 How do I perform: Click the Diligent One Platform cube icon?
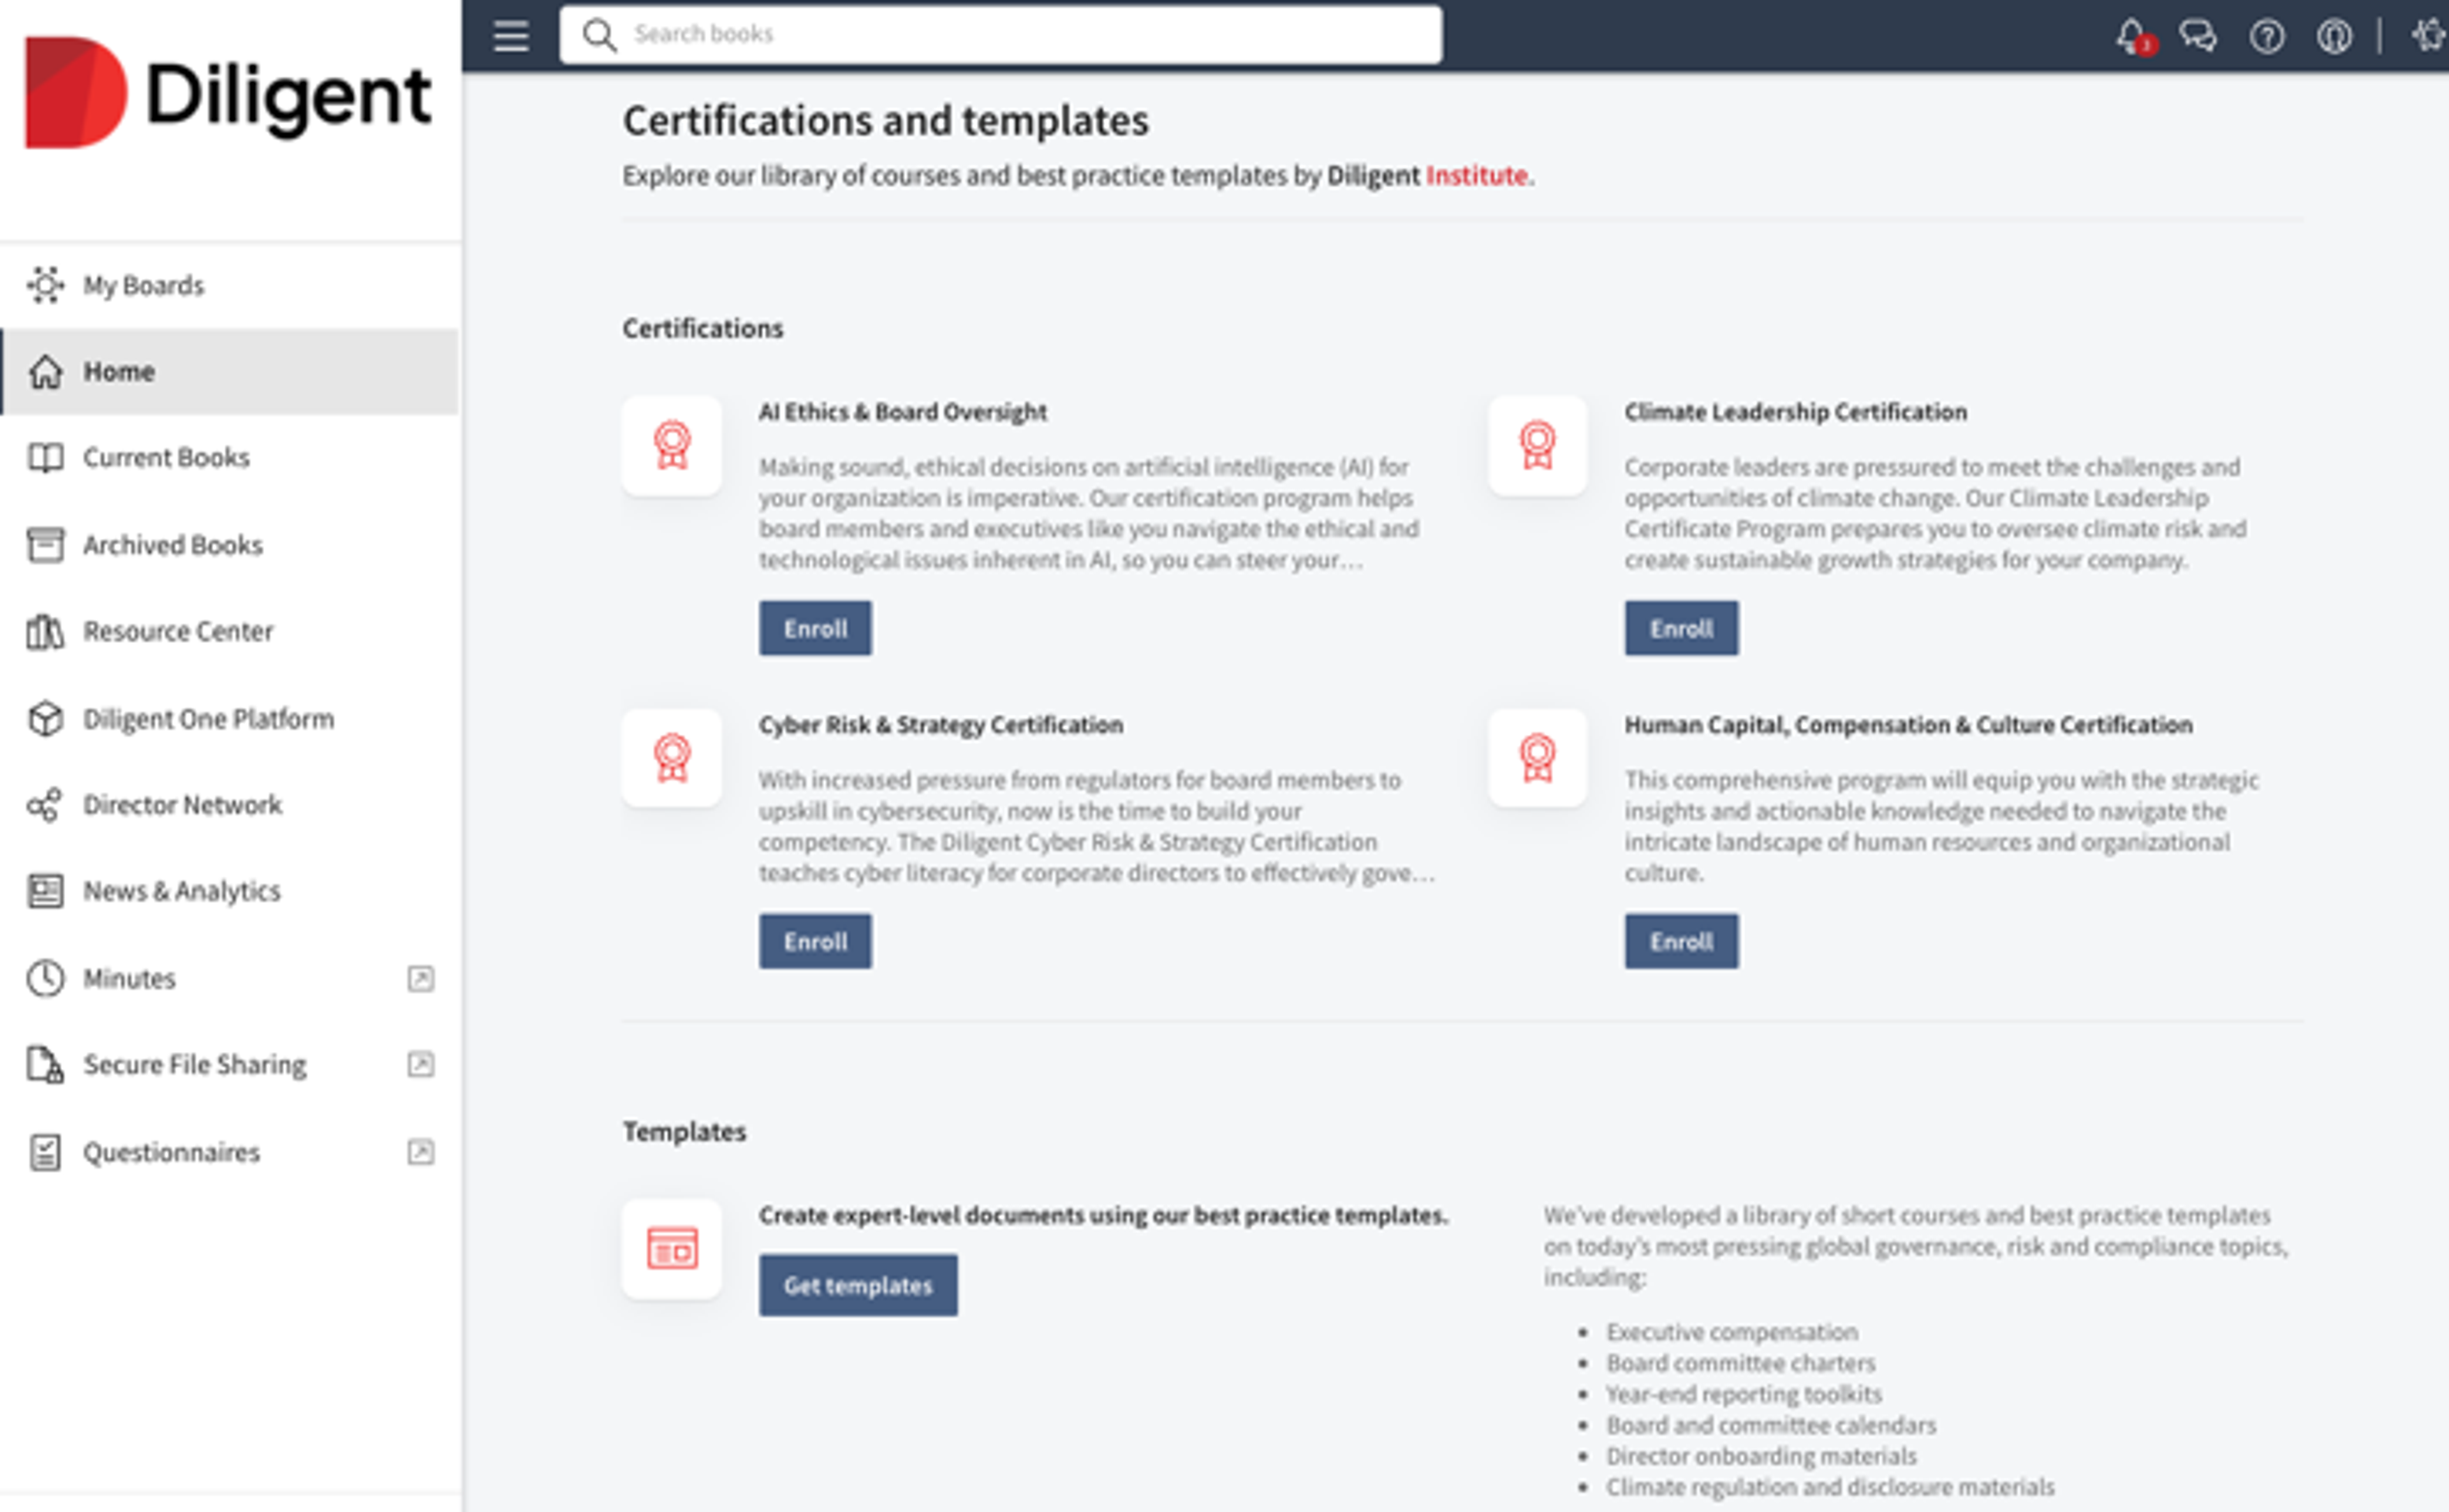point(45,719)
